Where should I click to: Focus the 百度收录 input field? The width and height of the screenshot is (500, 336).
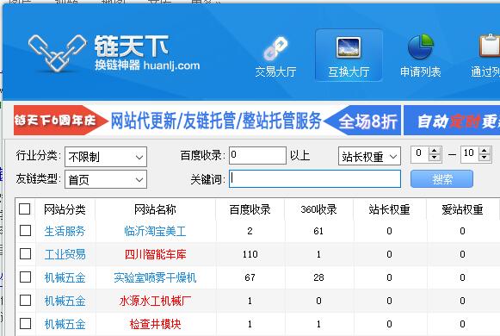coord(257,155)
